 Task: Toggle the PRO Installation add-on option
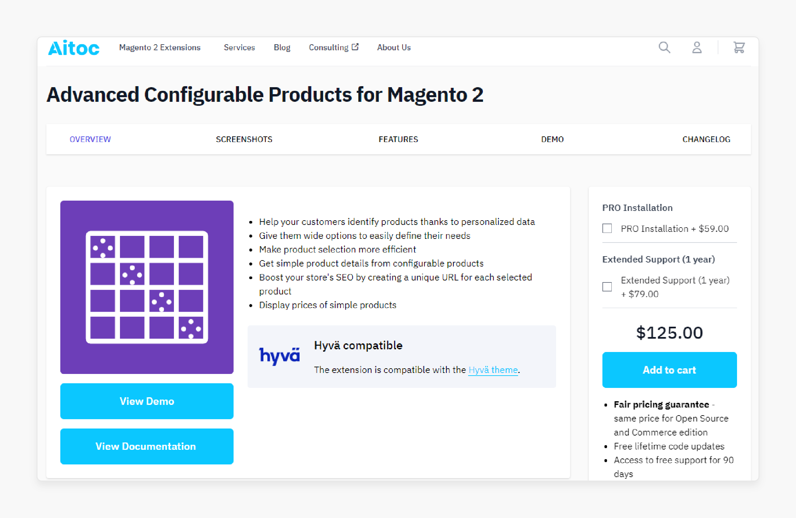(607, 228)
